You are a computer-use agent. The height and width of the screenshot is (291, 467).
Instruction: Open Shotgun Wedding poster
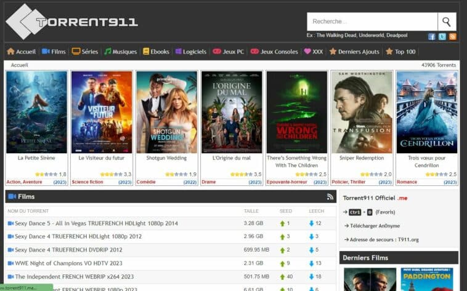[x=167, y=112]
